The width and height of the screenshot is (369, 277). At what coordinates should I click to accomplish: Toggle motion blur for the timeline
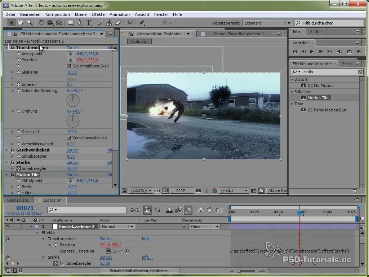click(188, 210)
